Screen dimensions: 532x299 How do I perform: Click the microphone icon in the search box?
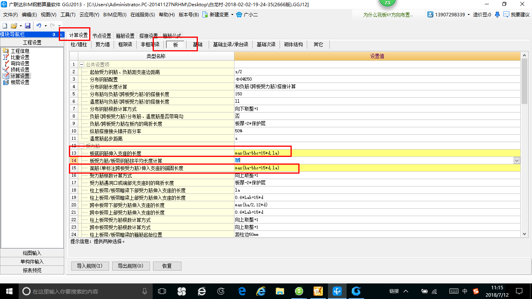coord(145,291)
